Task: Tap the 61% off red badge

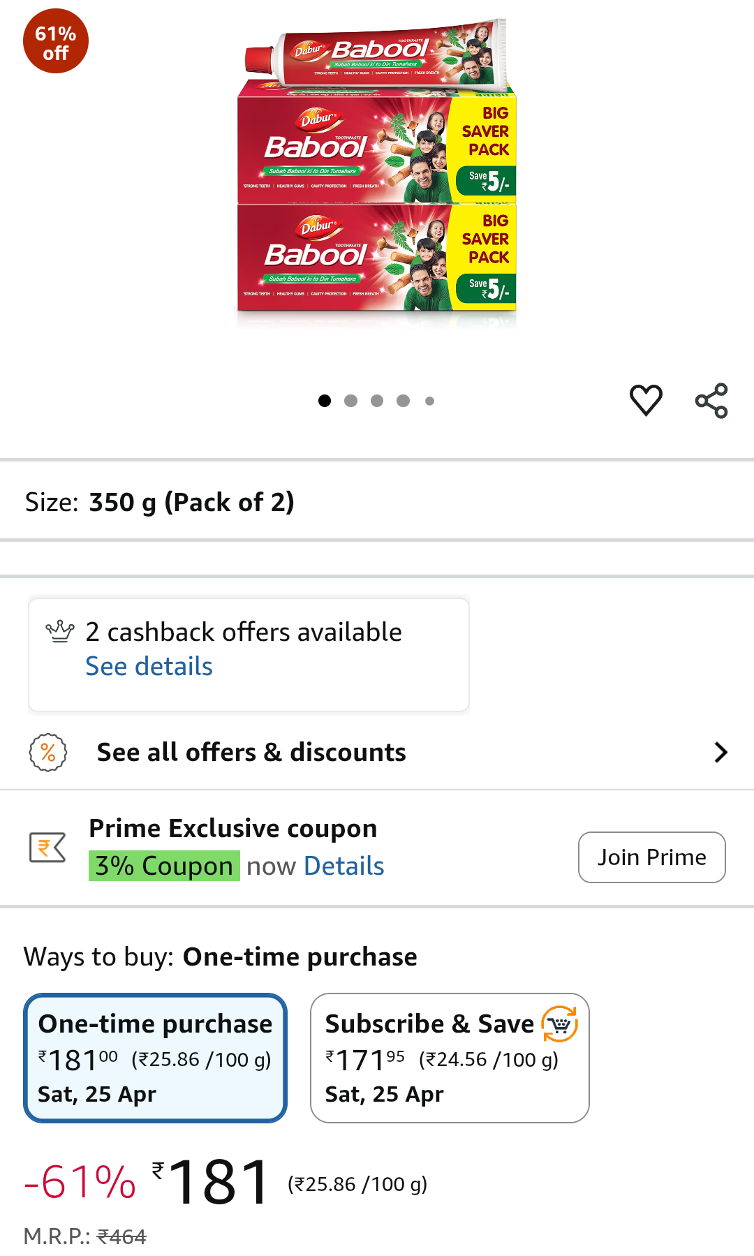Action: 56,41
